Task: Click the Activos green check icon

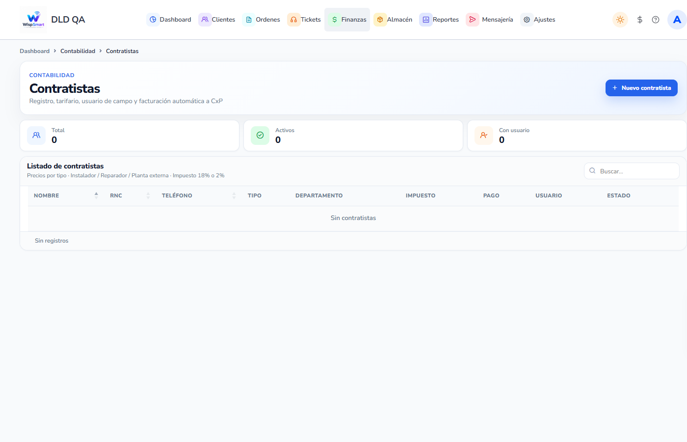Action: pyautogui.click(x=260, y=135)
